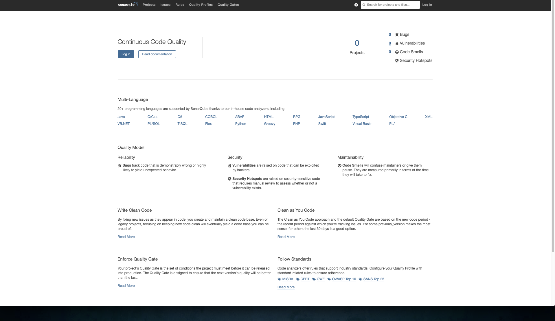
Task: Open the Groovy language link
Action: (x=270, y=124)
